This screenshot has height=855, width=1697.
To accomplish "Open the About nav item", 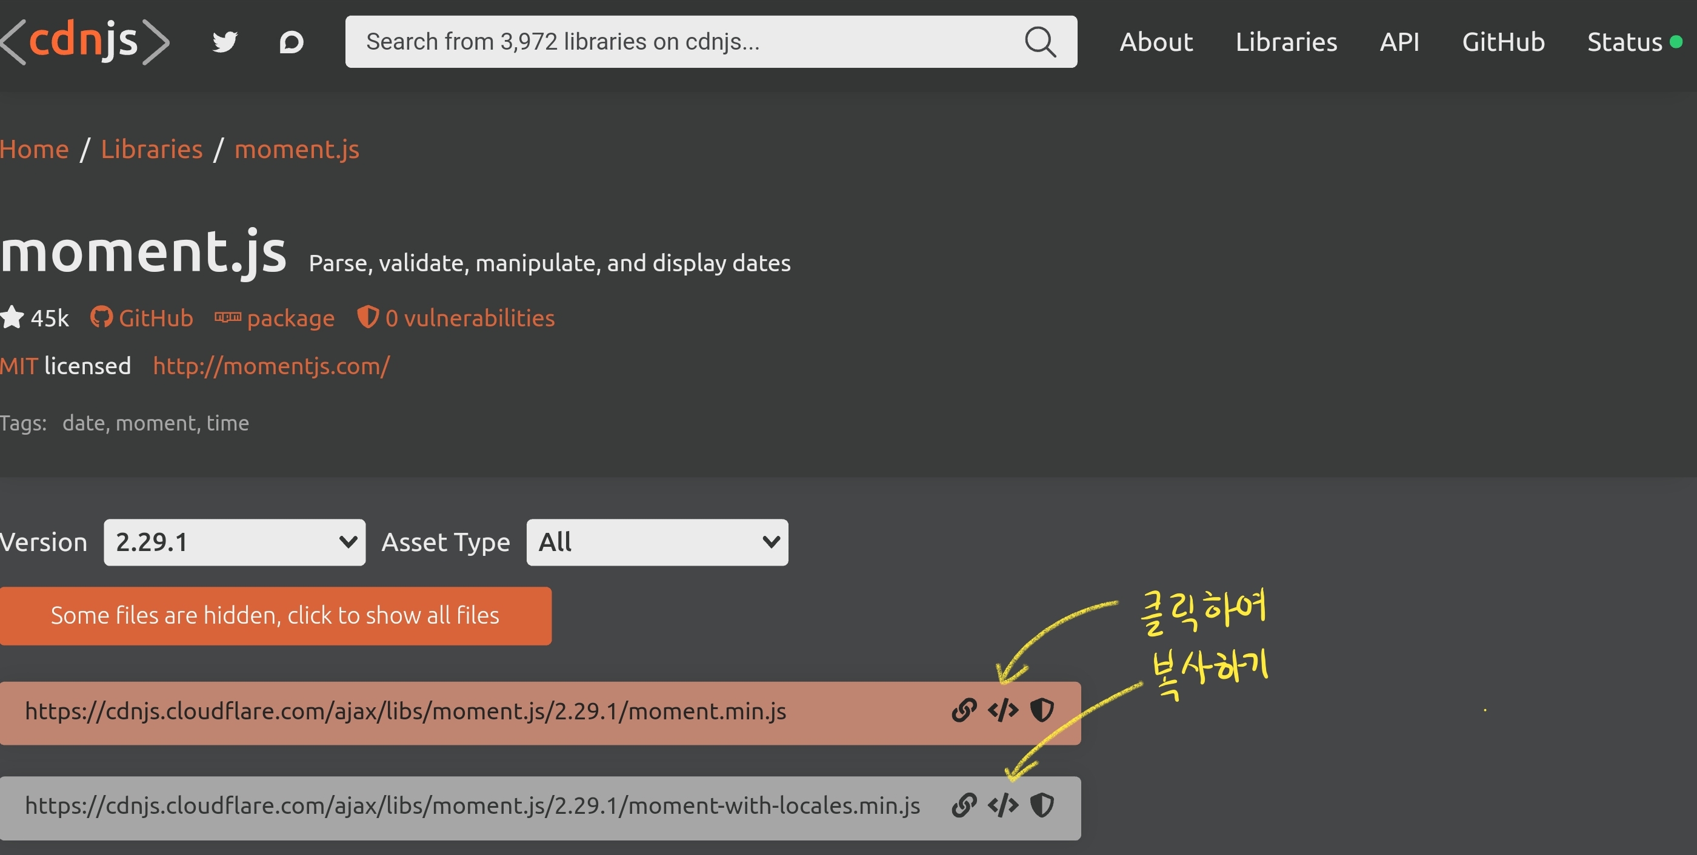I will [x=1156, y=42].
